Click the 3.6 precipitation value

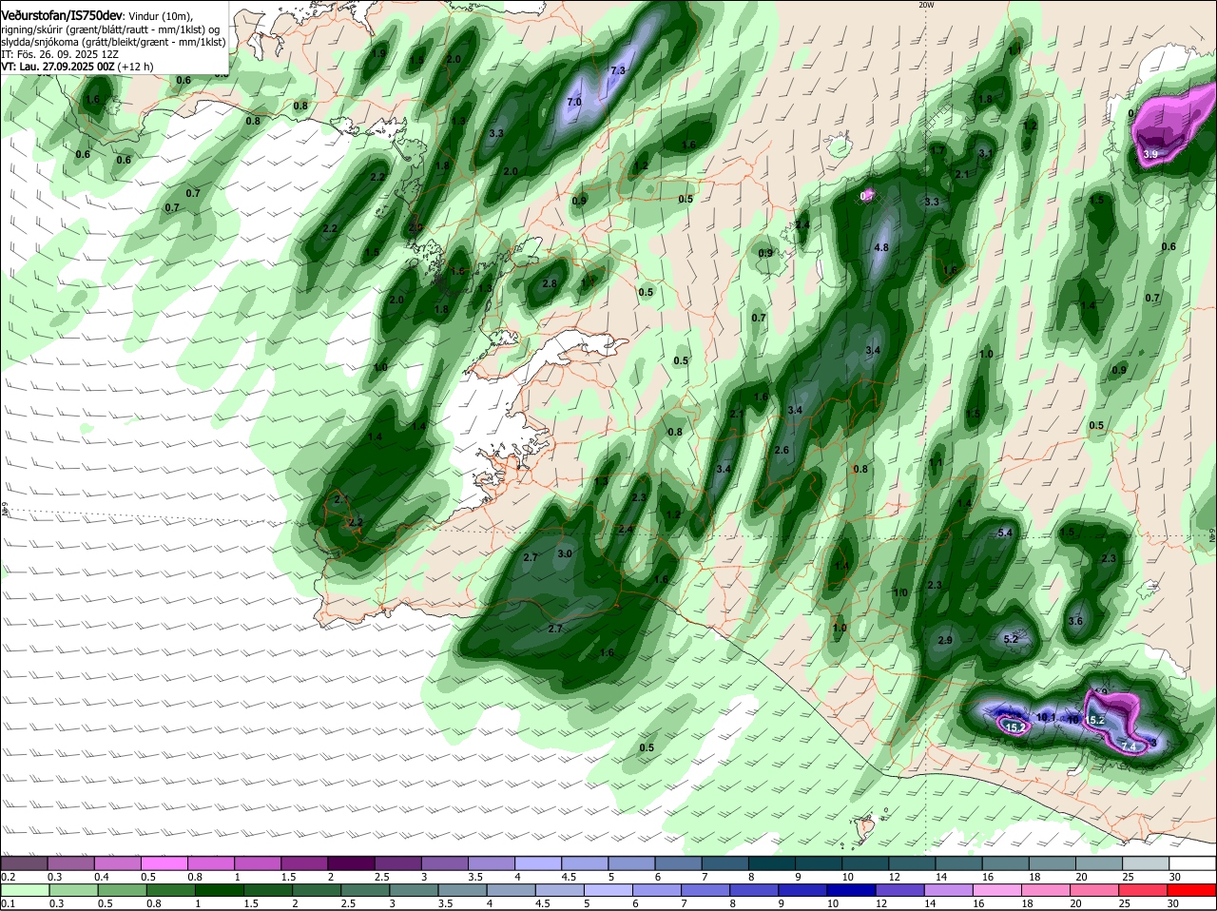(1075, 621)
